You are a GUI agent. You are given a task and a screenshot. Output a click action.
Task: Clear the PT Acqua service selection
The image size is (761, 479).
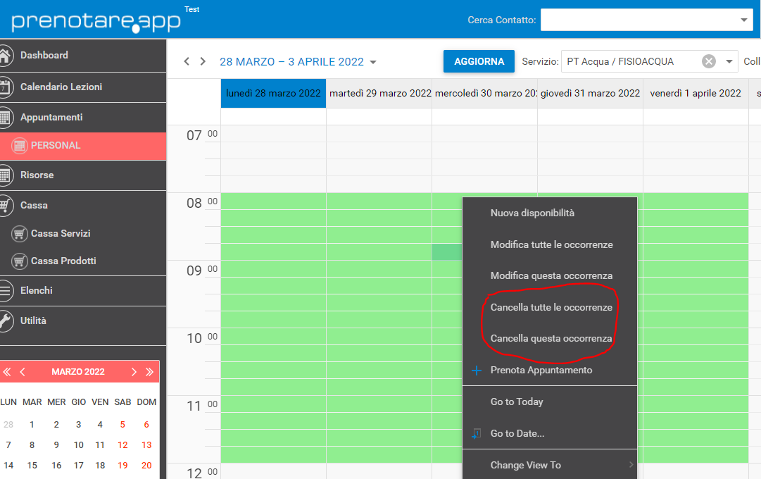click(x=709, y=61)
